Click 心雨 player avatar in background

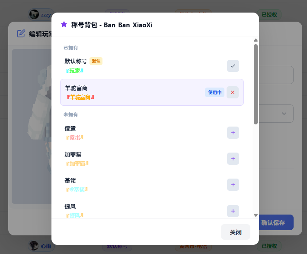(x=34, y=246)
